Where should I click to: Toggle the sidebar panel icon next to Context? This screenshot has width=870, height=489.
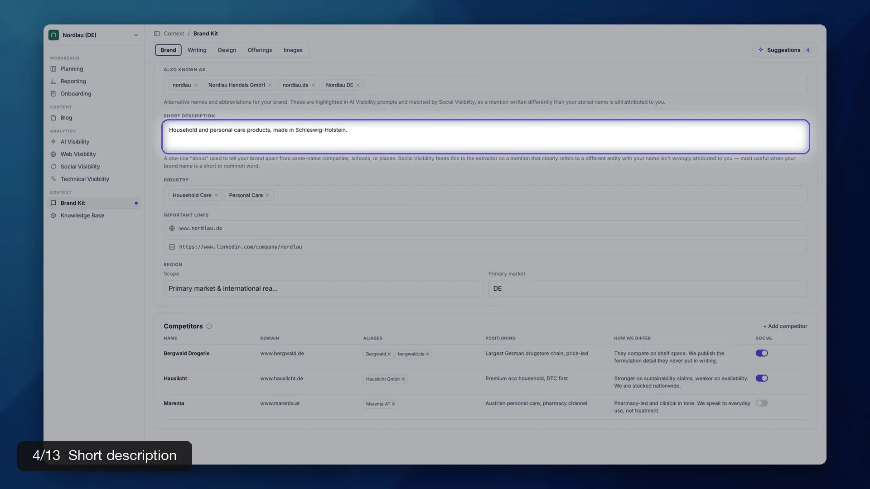click(157, 34)
